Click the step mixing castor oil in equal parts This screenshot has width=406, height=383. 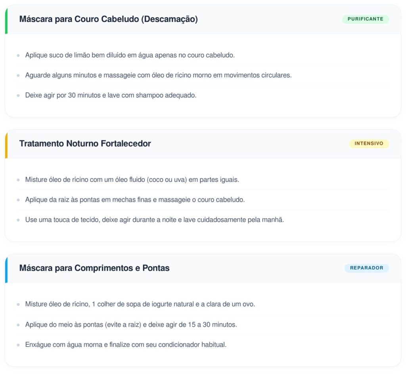tap(132, 180)
